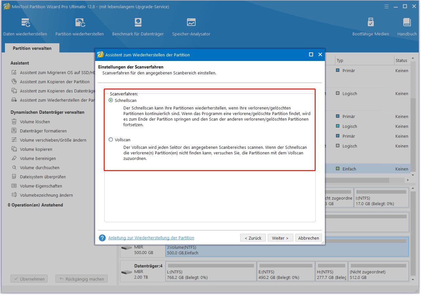Select the 512.0 GB Nicht zugeordnet space
The image size is (421, 295).
click(379, 271)
